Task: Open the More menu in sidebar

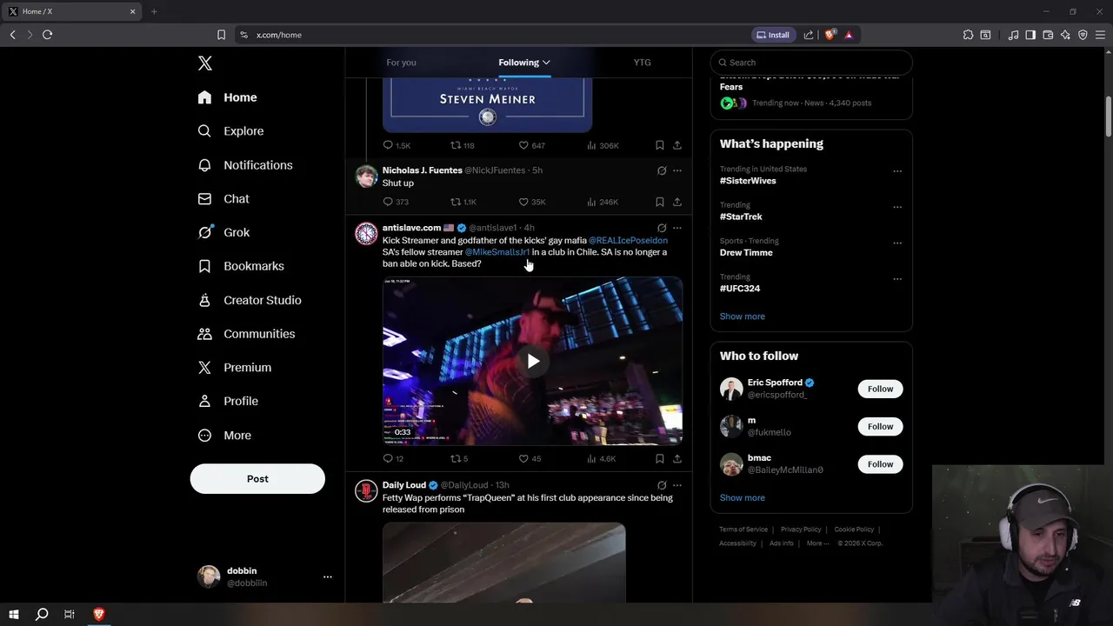Action: click(223, 436)
